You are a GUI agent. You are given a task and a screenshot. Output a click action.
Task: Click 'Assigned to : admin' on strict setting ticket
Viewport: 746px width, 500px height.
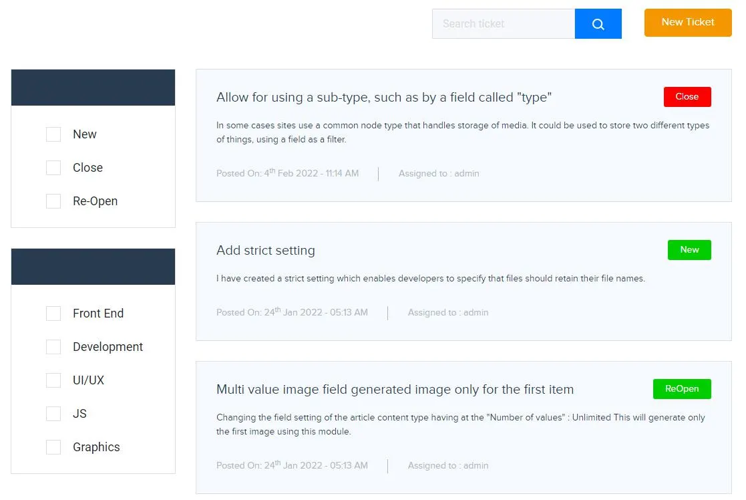[447, 312]
